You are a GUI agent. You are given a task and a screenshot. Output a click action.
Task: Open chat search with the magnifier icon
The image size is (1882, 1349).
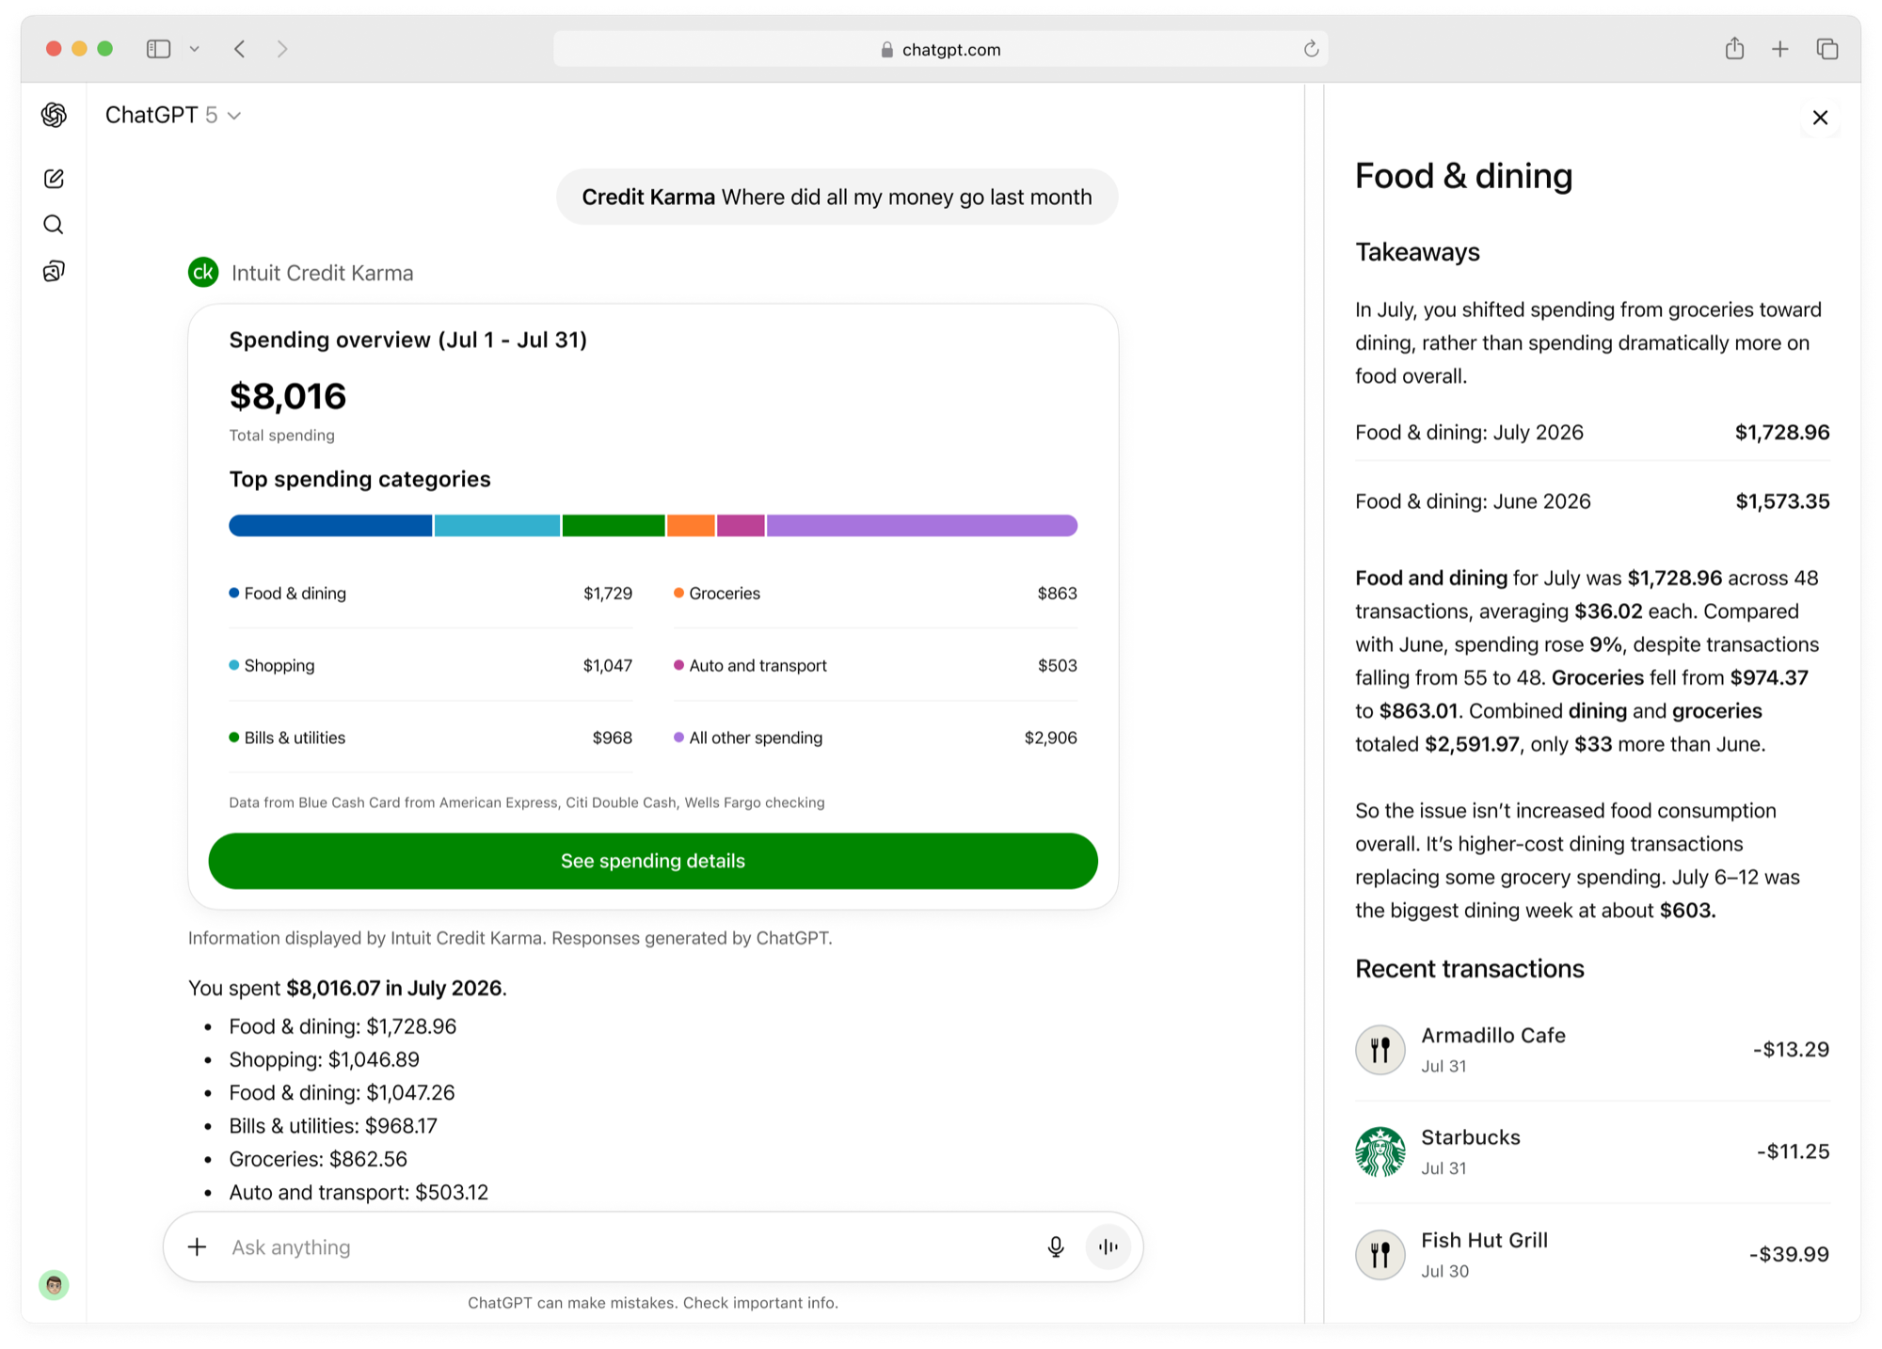tap(54, 225)
